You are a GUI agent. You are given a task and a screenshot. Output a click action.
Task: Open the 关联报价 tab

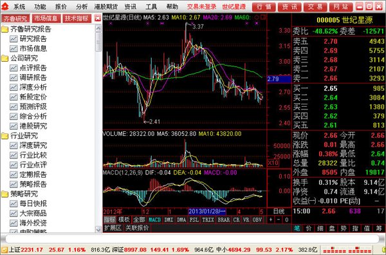(137, 228)
